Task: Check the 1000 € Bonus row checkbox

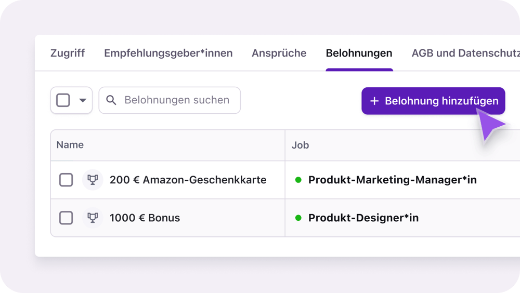Action: (x=66, y=218)
